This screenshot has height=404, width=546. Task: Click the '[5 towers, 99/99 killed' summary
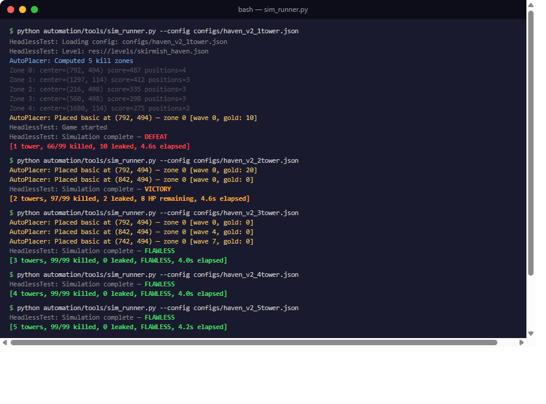118,327
